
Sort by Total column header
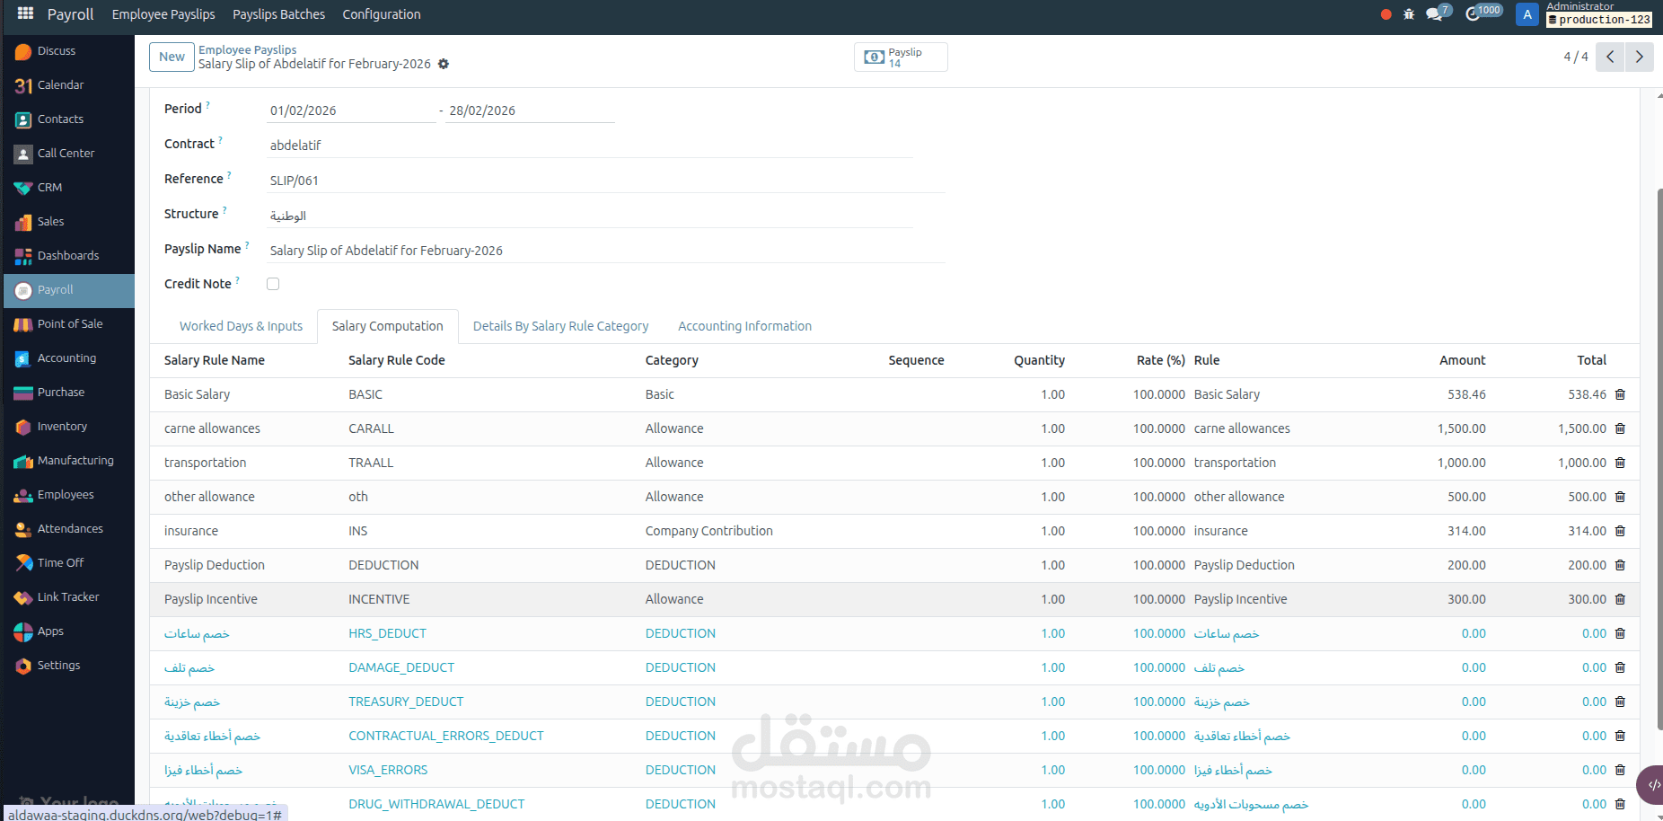pos(1591,360)
